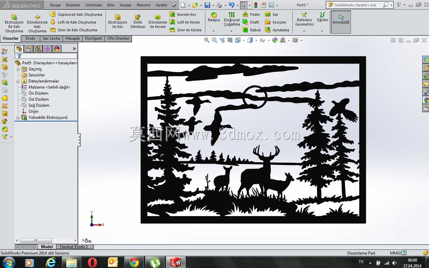This screenshot has height=268, width=429.
Task: Select Doğrusal Çoğaltma pattern tool
Action: coord(232,19)
